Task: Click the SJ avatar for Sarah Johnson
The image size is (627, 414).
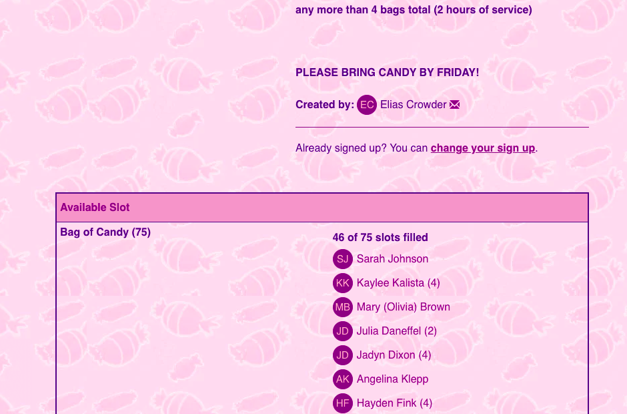Action: click(x=343, y=259)
